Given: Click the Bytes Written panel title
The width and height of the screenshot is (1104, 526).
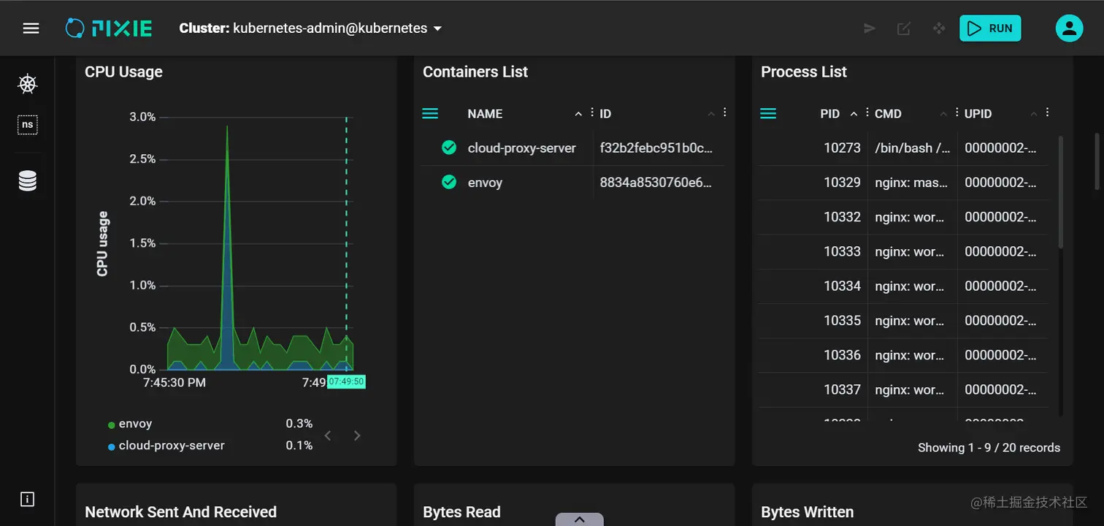Looking at the screenshot, I should [807, 512].
